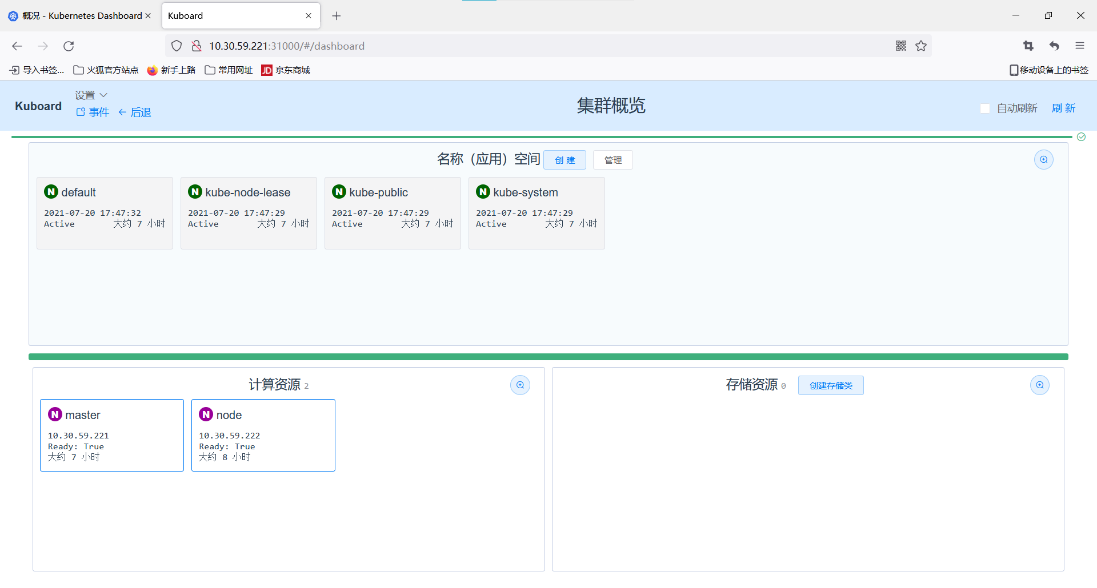Open the kube-system namespace card
The height and width of the screenshot is (588, 1097).
pyautogui.click(x=537, y=213)
